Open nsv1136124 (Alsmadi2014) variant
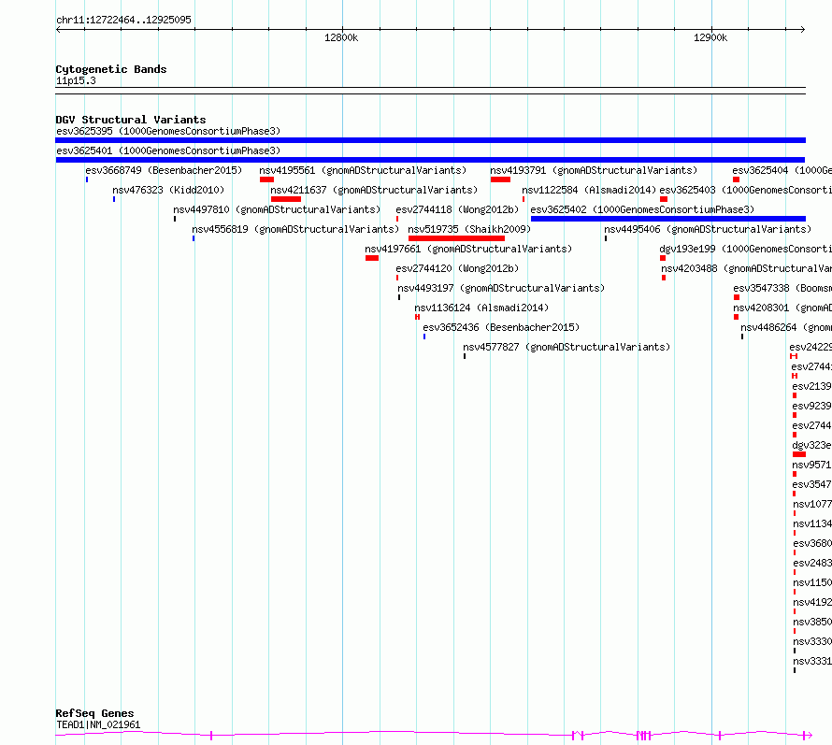The height and width of the screenshot is (745, 832). [481, 308]
